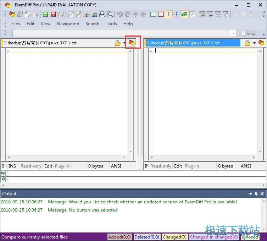Pin the Output panel

point(256,194)
